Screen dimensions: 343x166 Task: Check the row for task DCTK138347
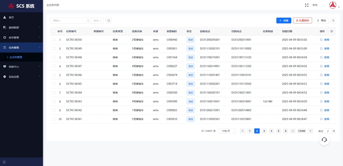(54, 66)
